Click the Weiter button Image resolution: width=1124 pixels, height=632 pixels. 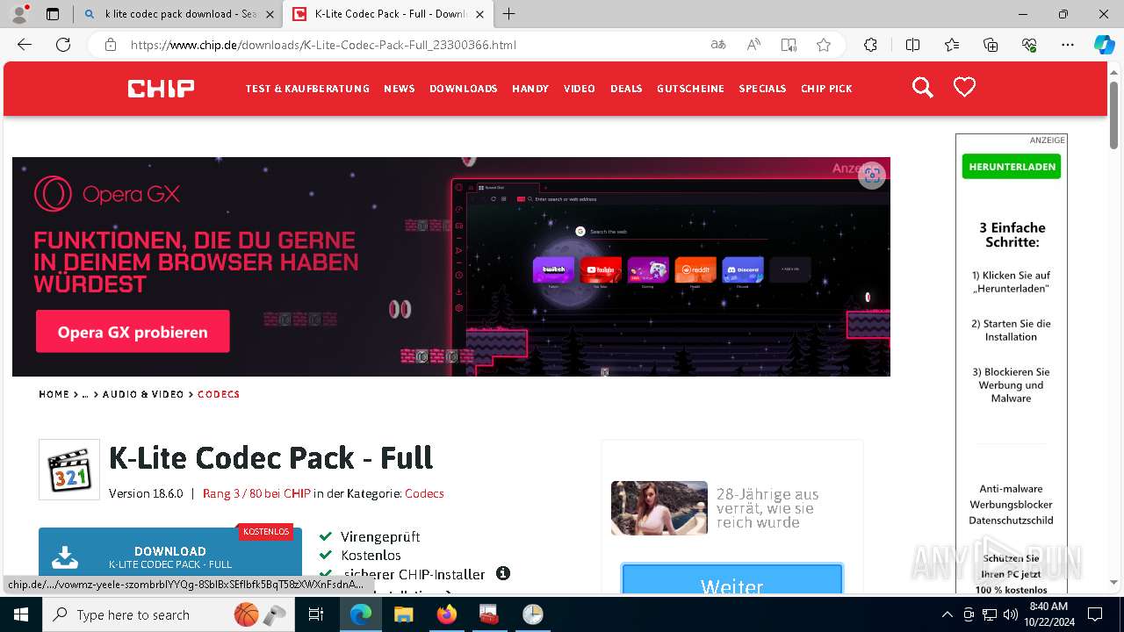(732, 580)
